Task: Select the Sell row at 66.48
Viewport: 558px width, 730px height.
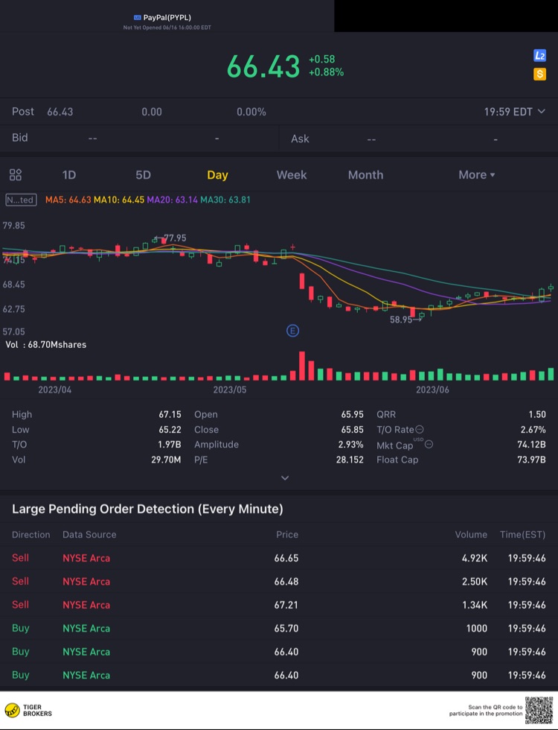Action: tap(279, 581)
